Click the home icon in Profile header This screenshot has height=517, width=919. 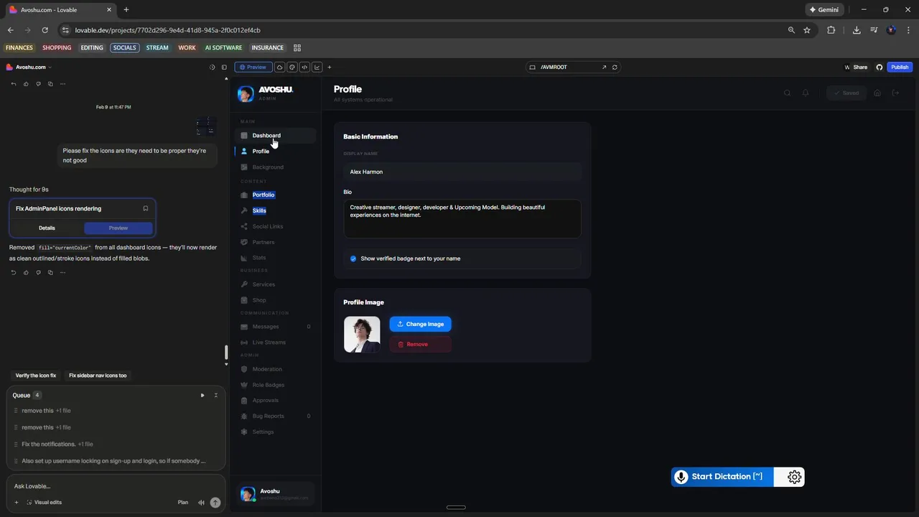[x=877, y=93]
